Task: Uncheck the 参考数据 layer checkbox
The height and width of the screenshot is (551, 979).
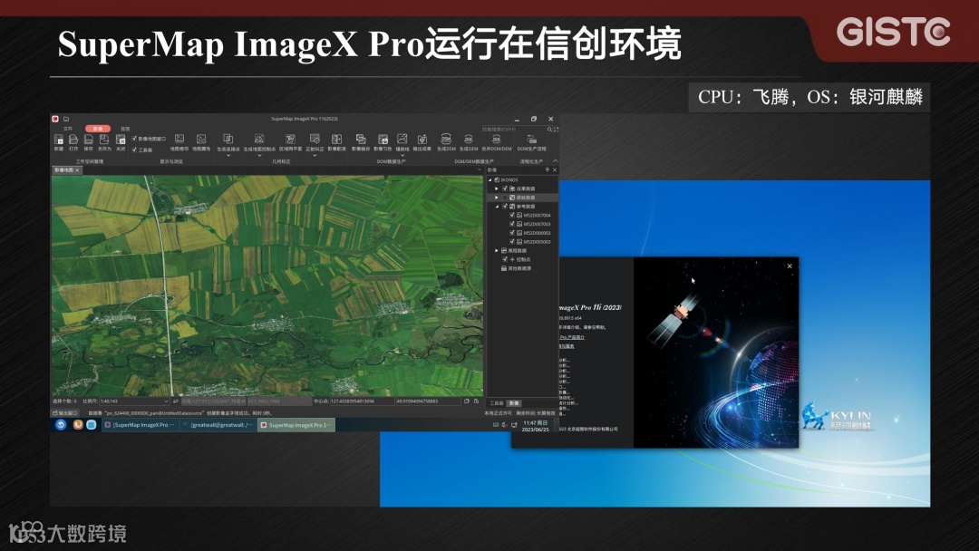Action: (505, 206)
